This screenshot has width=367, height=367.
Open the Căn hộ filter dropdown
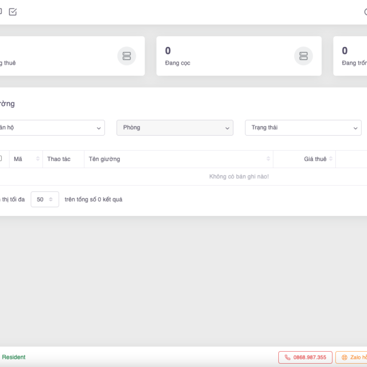tap(52, 128)
